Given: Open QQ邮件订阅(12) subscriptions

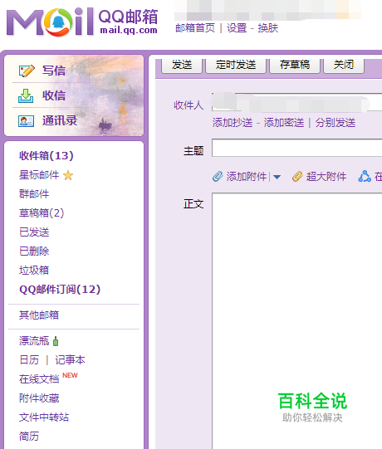Looking at the screenshot, I should click(60, 290).
